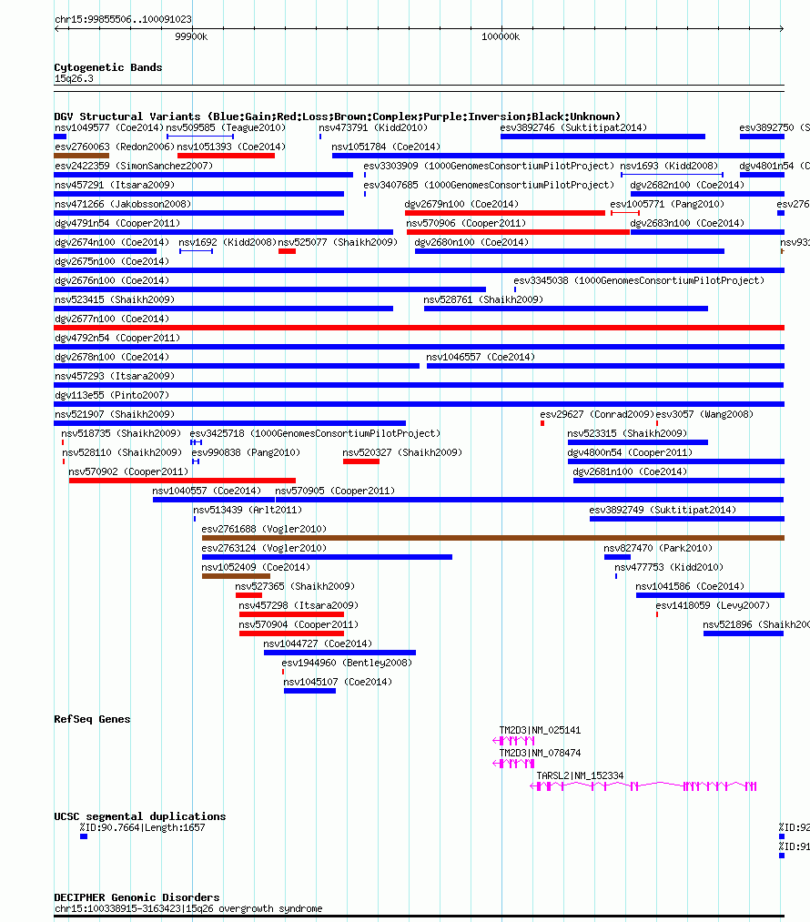The width and height of the screenshot is (810, 922).
Task: Select the TARSL2|NM_152334 gene model
Action: point(643,786)
